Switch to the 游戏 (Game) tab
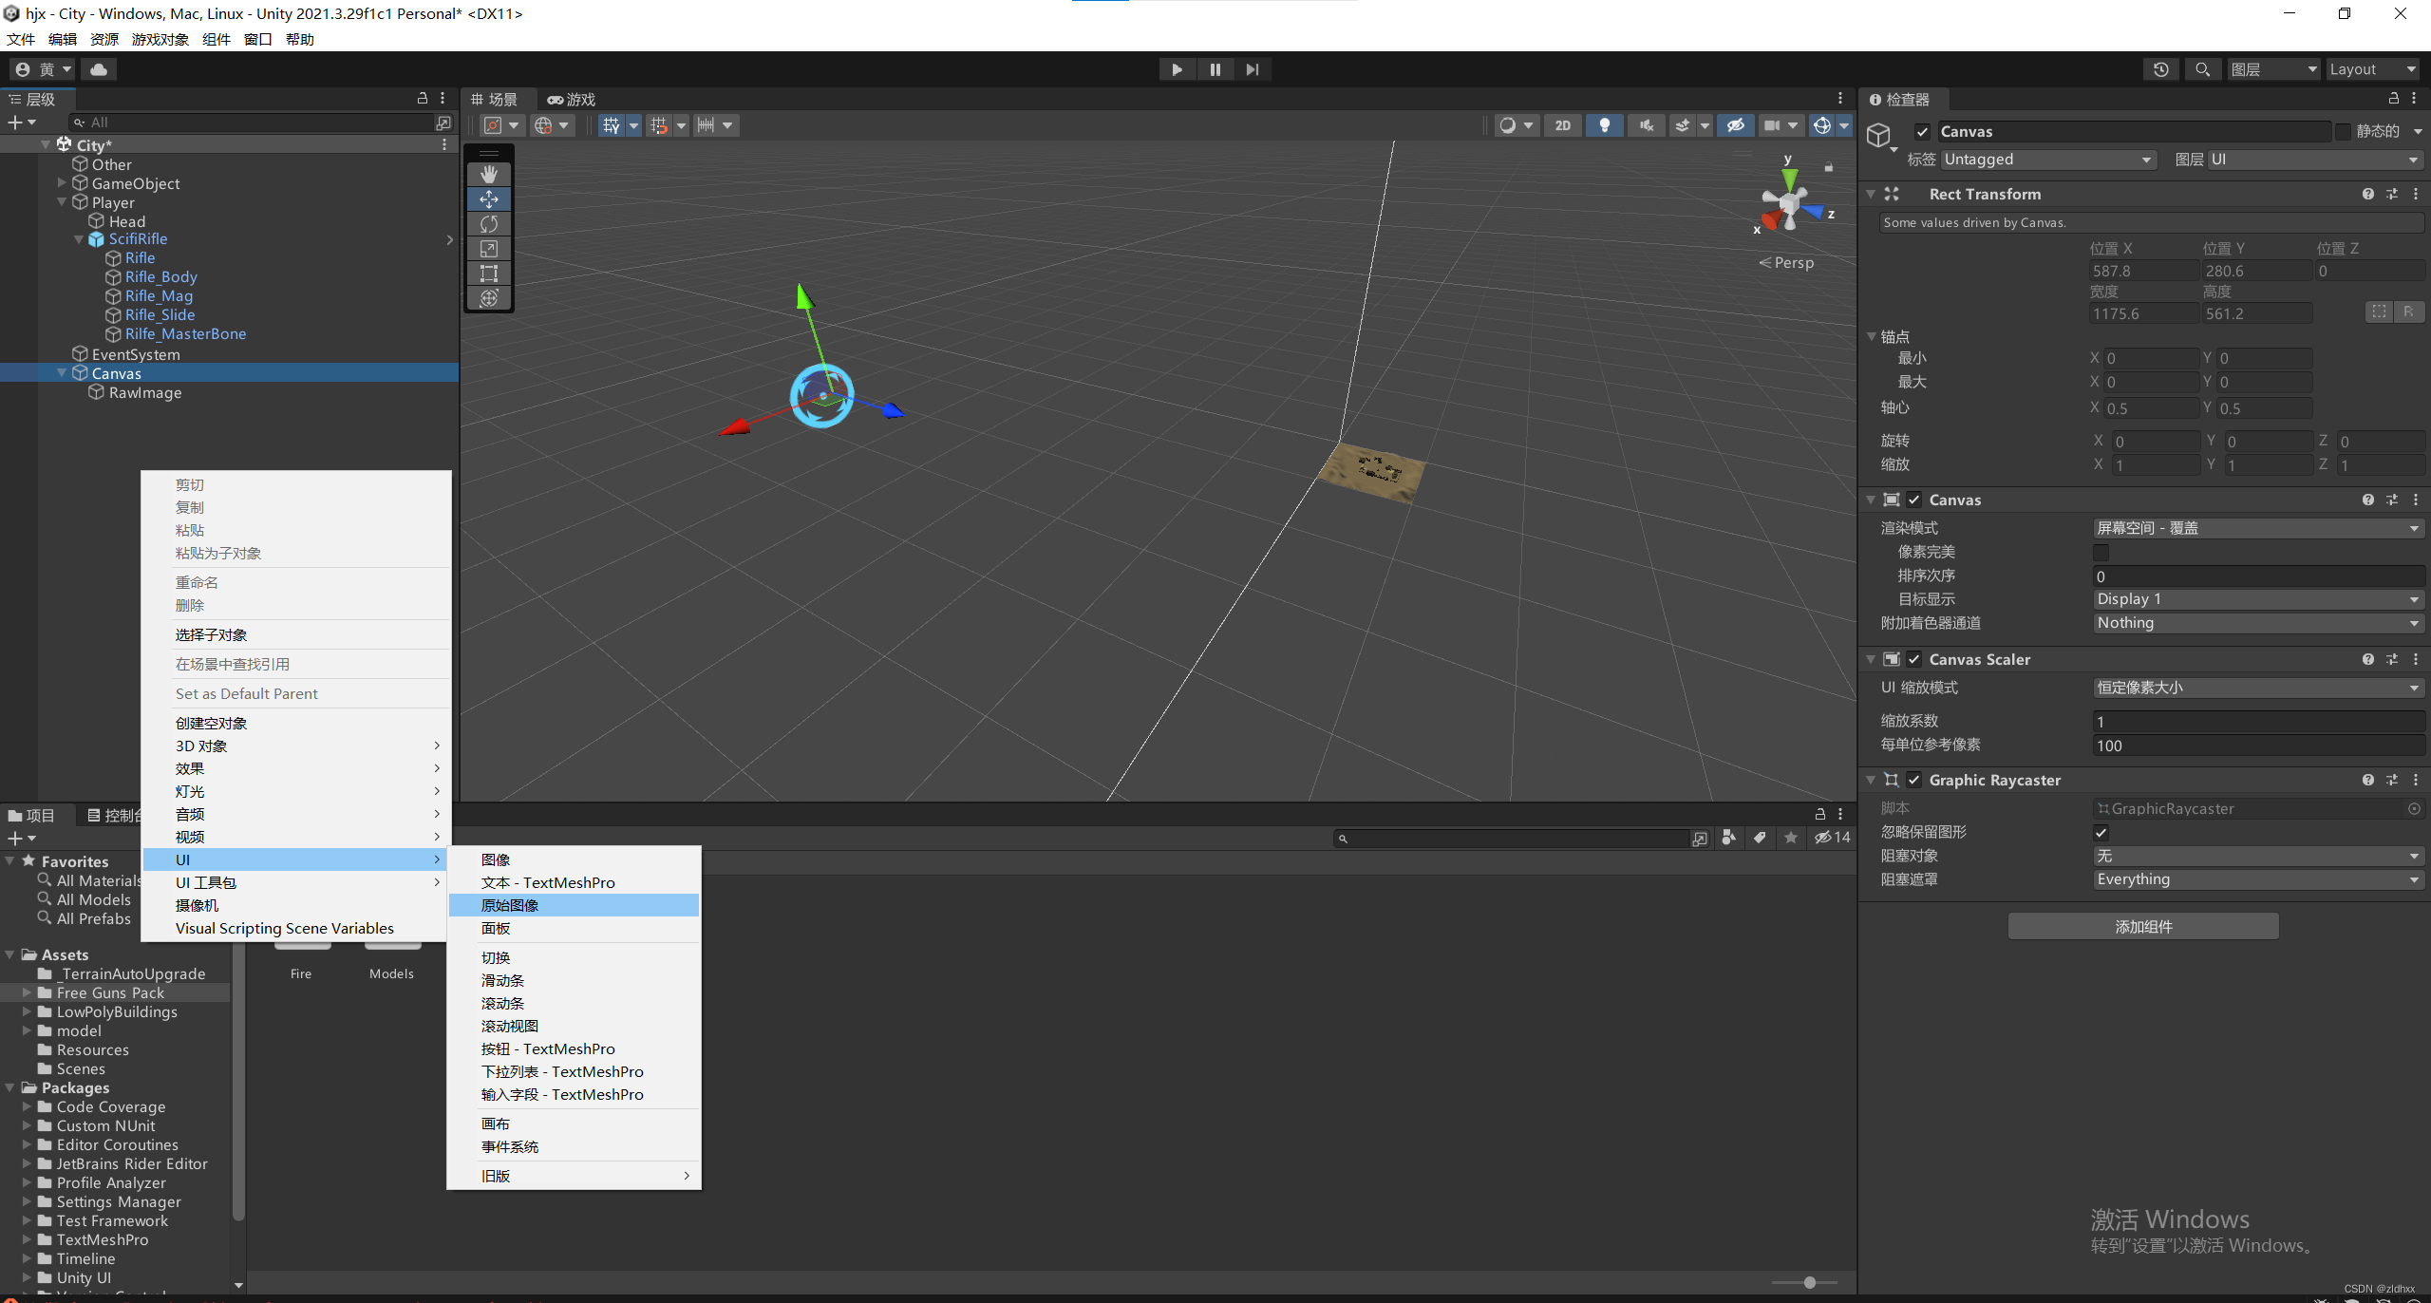This screenshot has height=1303, width=2431. 572,100
